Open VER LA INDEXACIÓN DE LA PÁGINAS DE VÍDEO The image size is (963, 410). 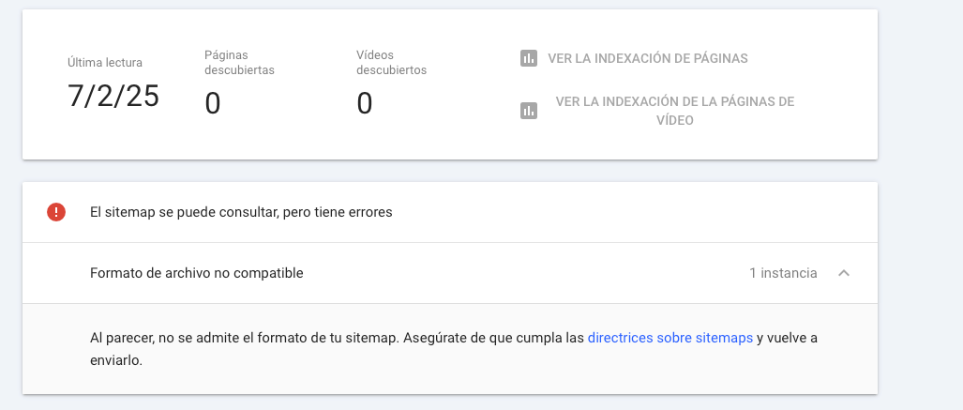[x=675, y=111]
